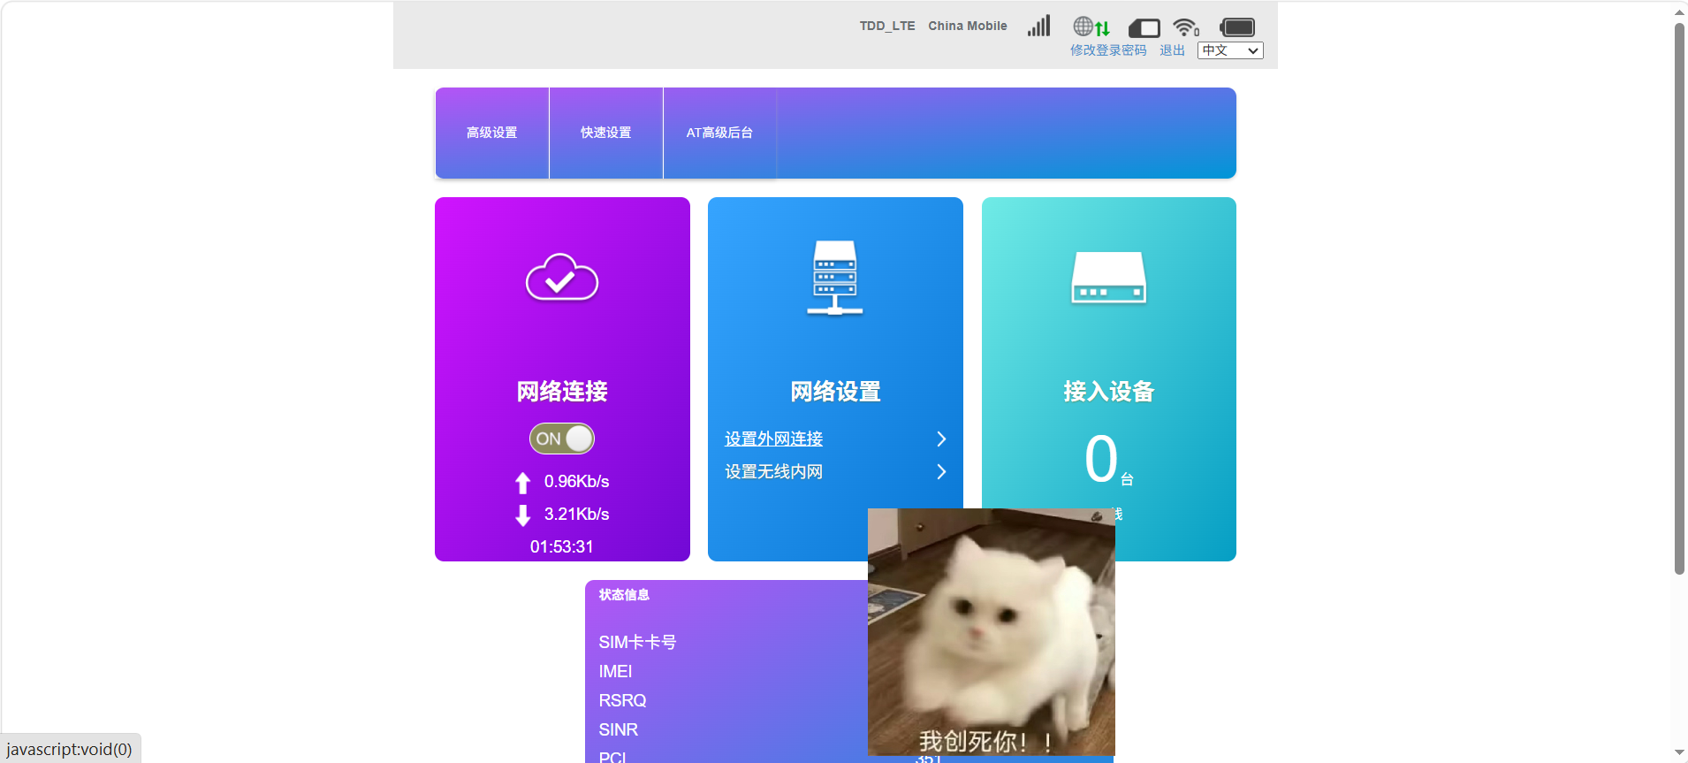Viewport: 1688px width, 763px height.
Task: Click the download speed arrow icon
Action: click(523, 515)
